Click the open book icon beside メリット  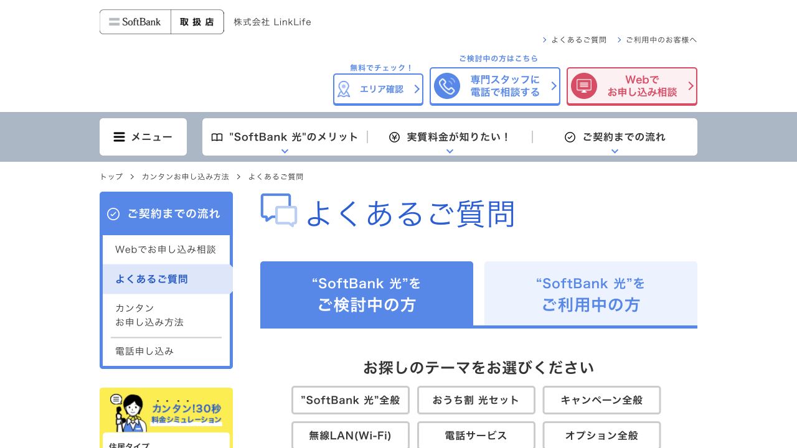tap(217, 137)
